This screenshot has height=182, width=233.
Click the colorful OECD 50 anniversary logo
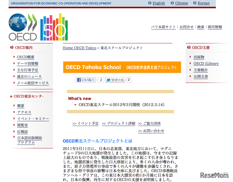54,27
